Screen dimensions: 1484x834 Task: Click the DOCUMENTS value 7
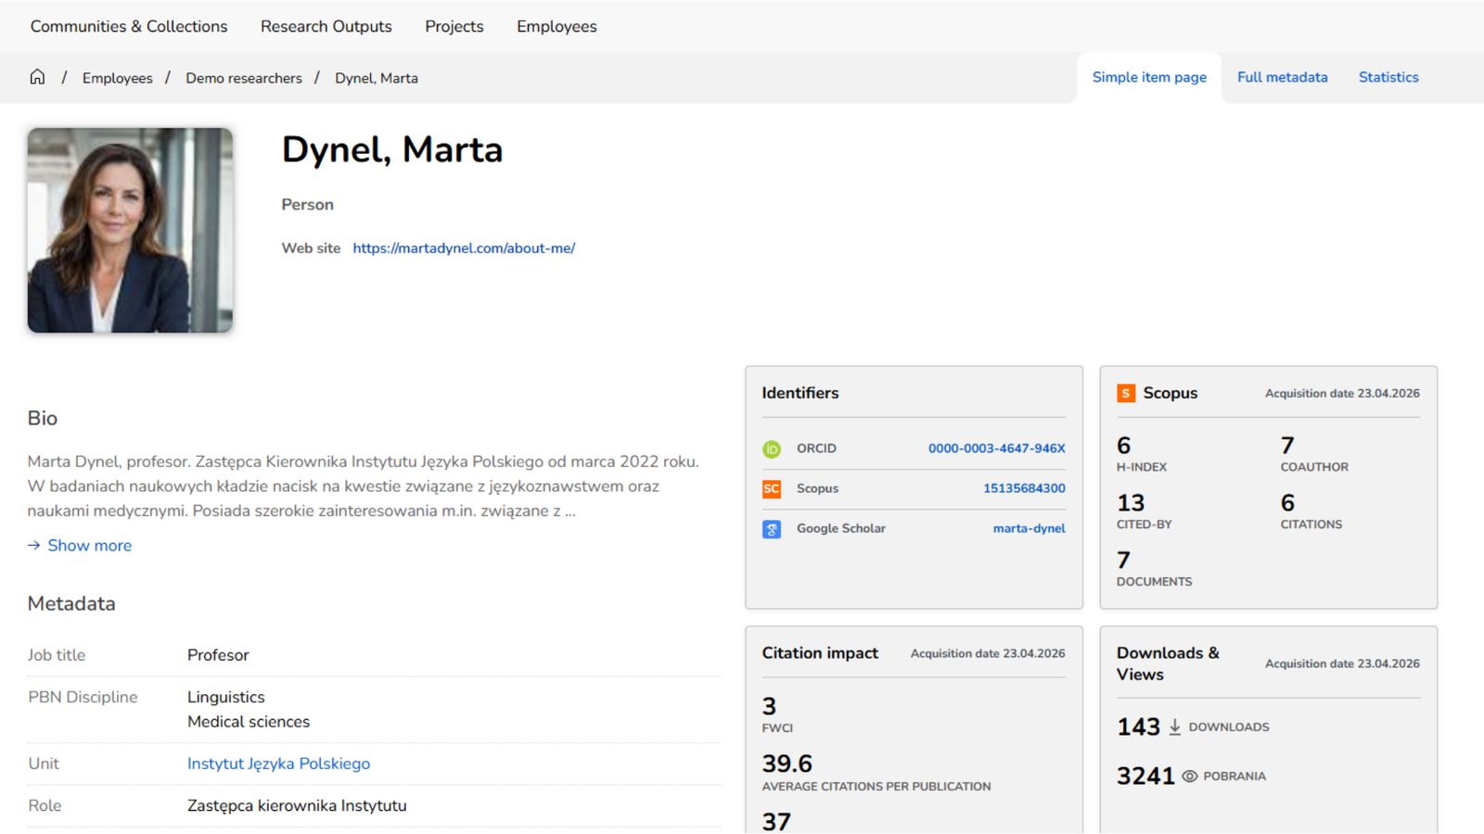tap(1123, 561)
